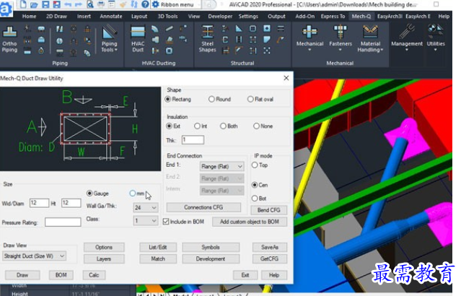Choose Int insulation option
This screenshot has height=296, width=461.
pos(201,126)
